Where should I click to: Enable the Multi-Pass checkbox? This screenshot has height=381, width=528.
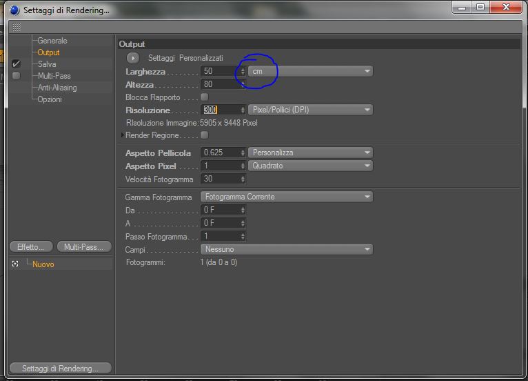coord(16,75)
